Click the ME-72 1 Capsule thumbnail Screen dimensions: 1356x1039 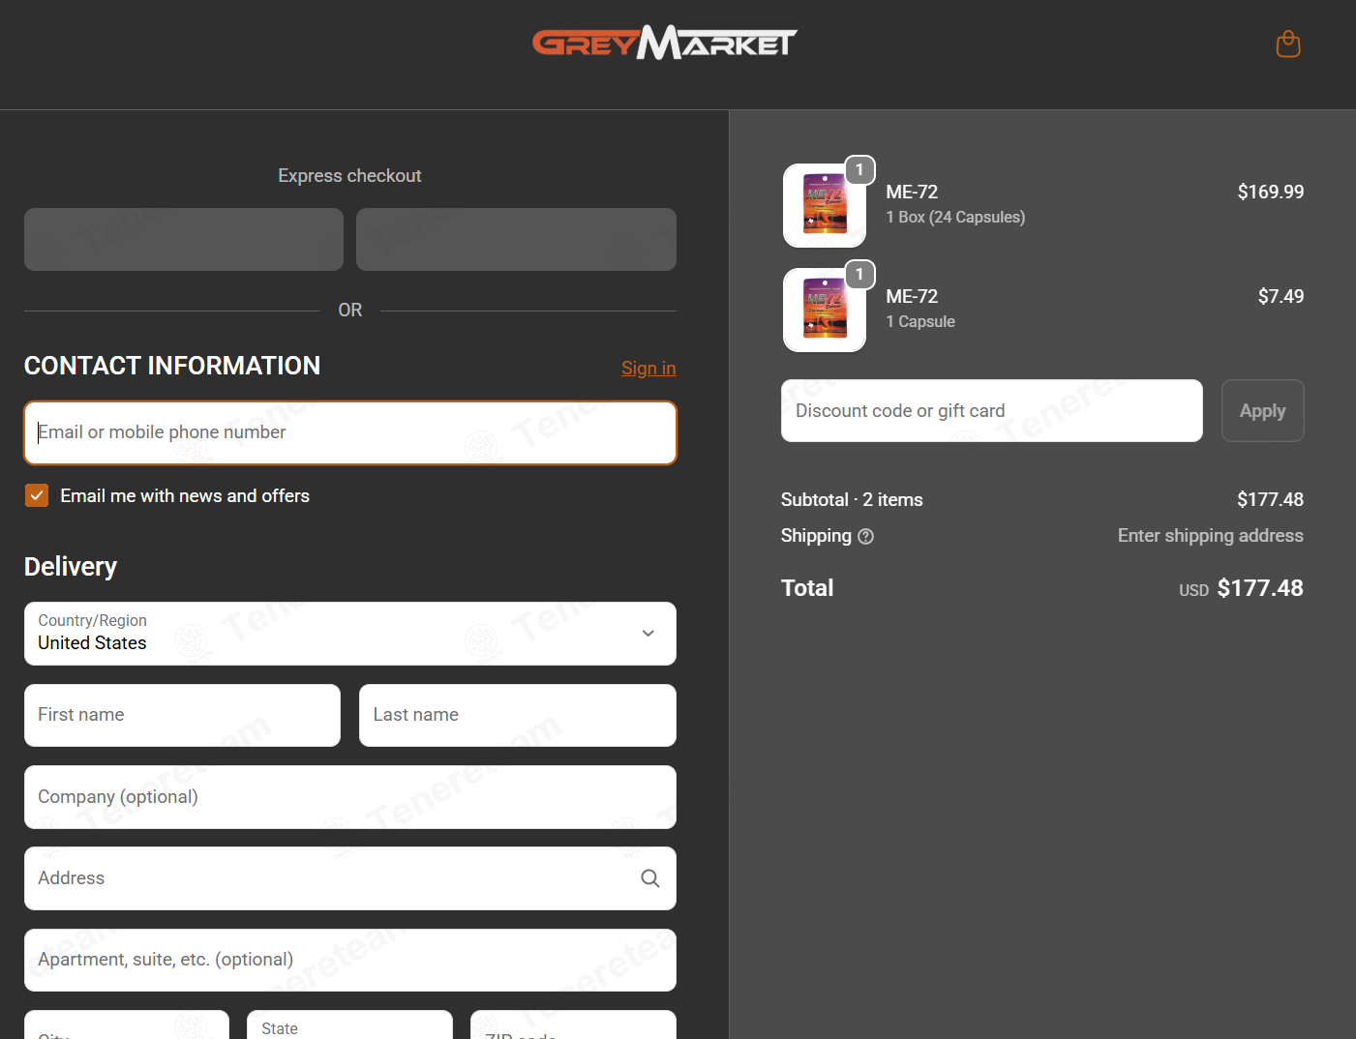(825, 310)
